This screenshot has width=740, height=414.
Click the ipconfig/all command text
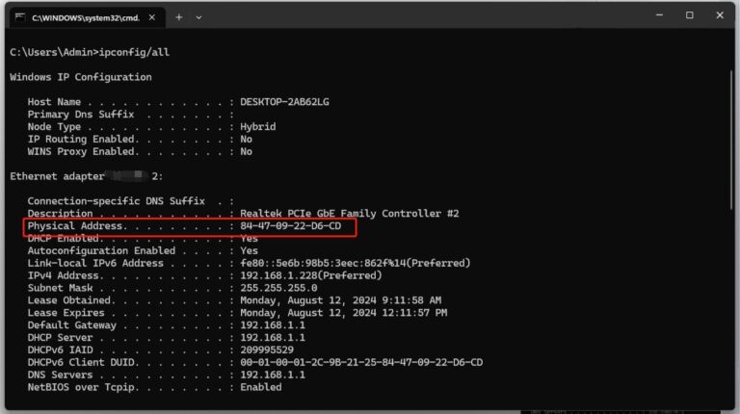[134, 52]
